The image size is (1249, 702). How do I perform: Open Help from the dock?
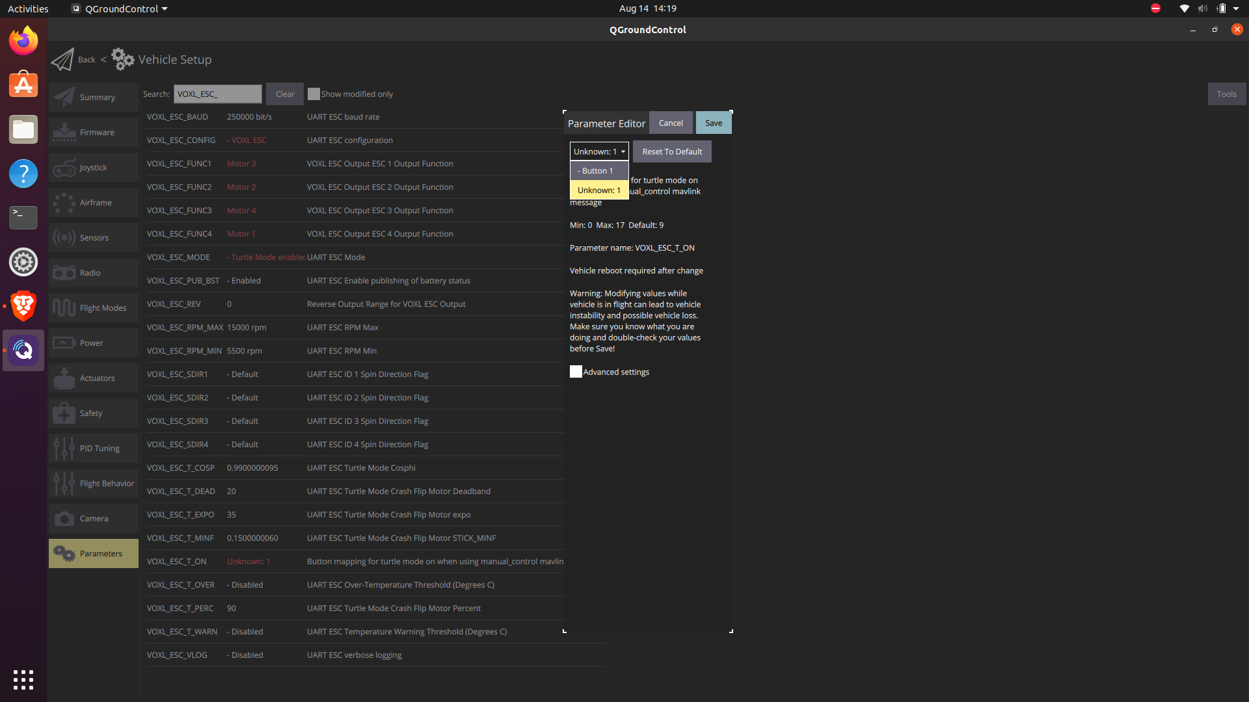pos(23,174)
